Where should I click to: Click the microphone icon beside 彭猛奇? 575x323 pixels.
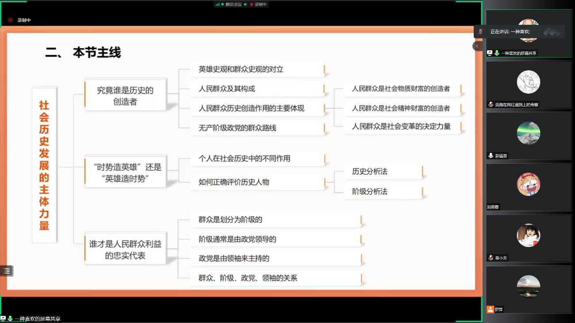click(491, 156)
